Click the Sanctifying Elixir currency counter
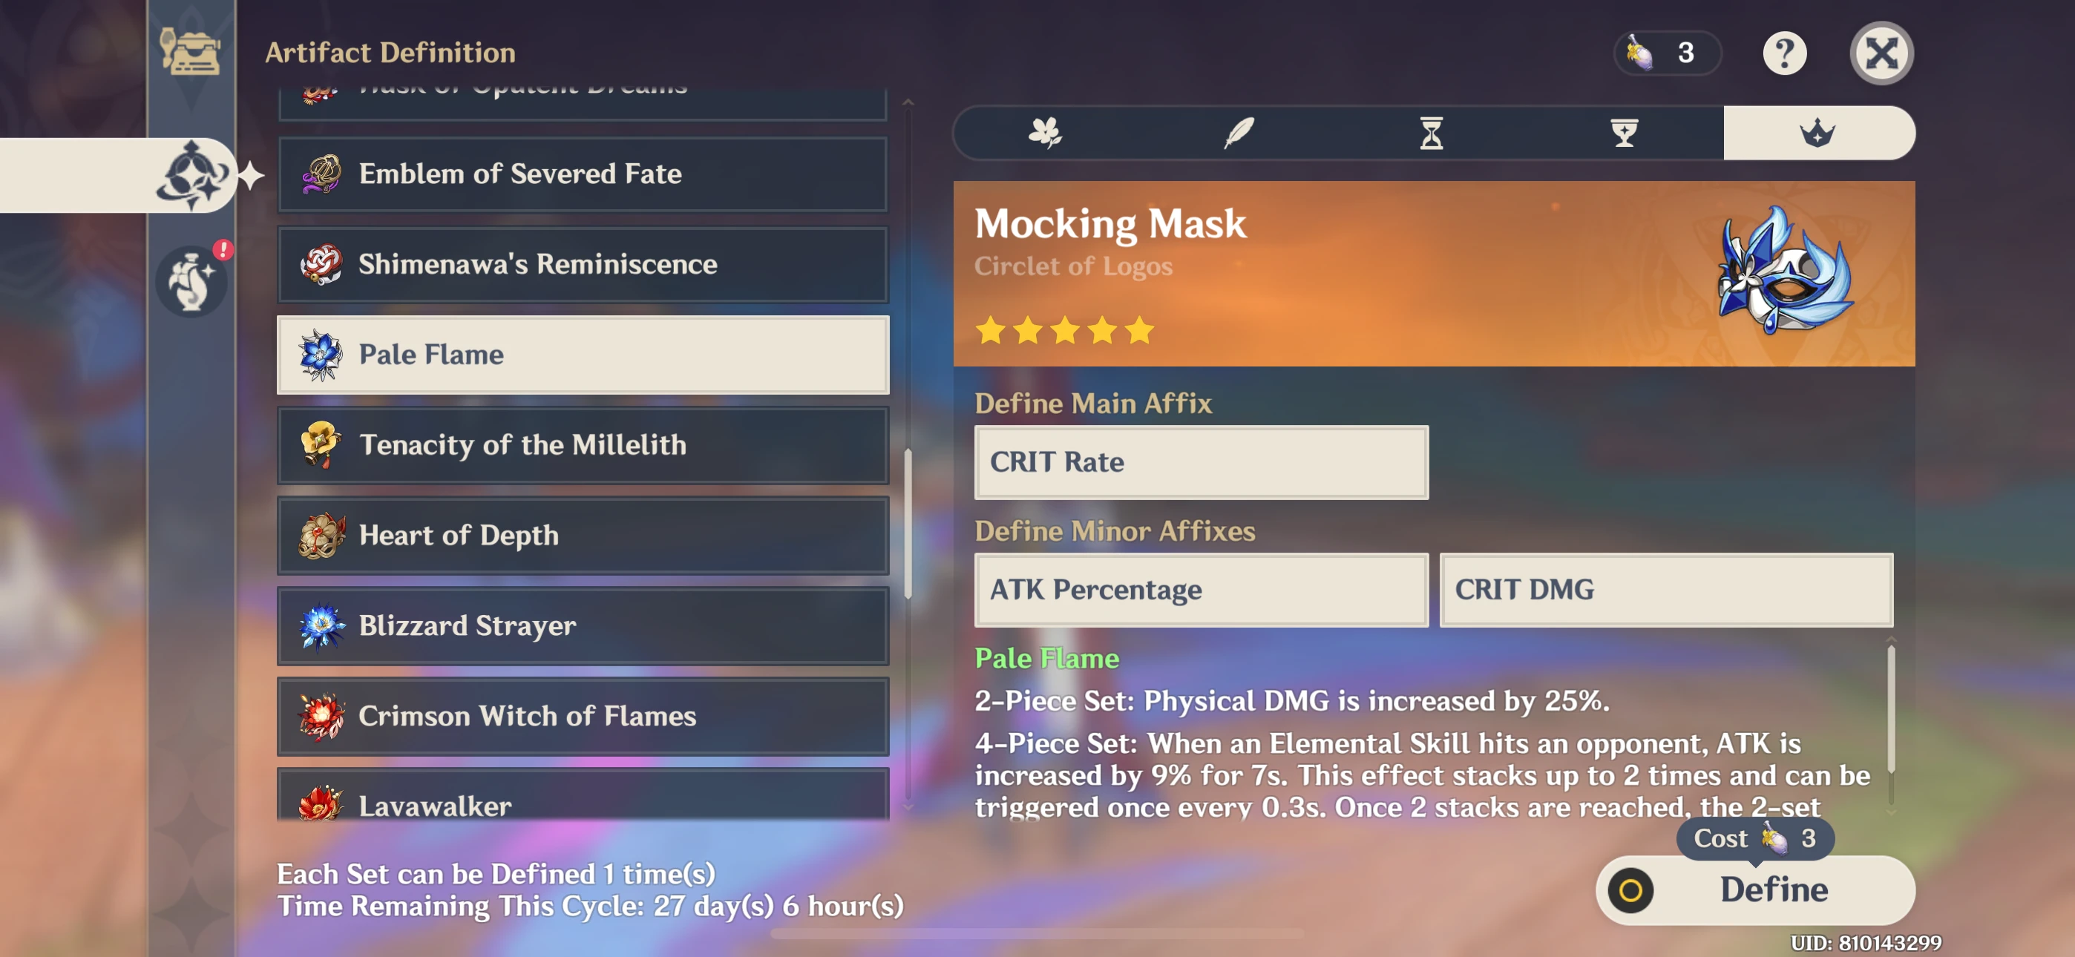The width and height of the screenshot is (2075, 957). pyautogui.click(x=1667, y=53)
